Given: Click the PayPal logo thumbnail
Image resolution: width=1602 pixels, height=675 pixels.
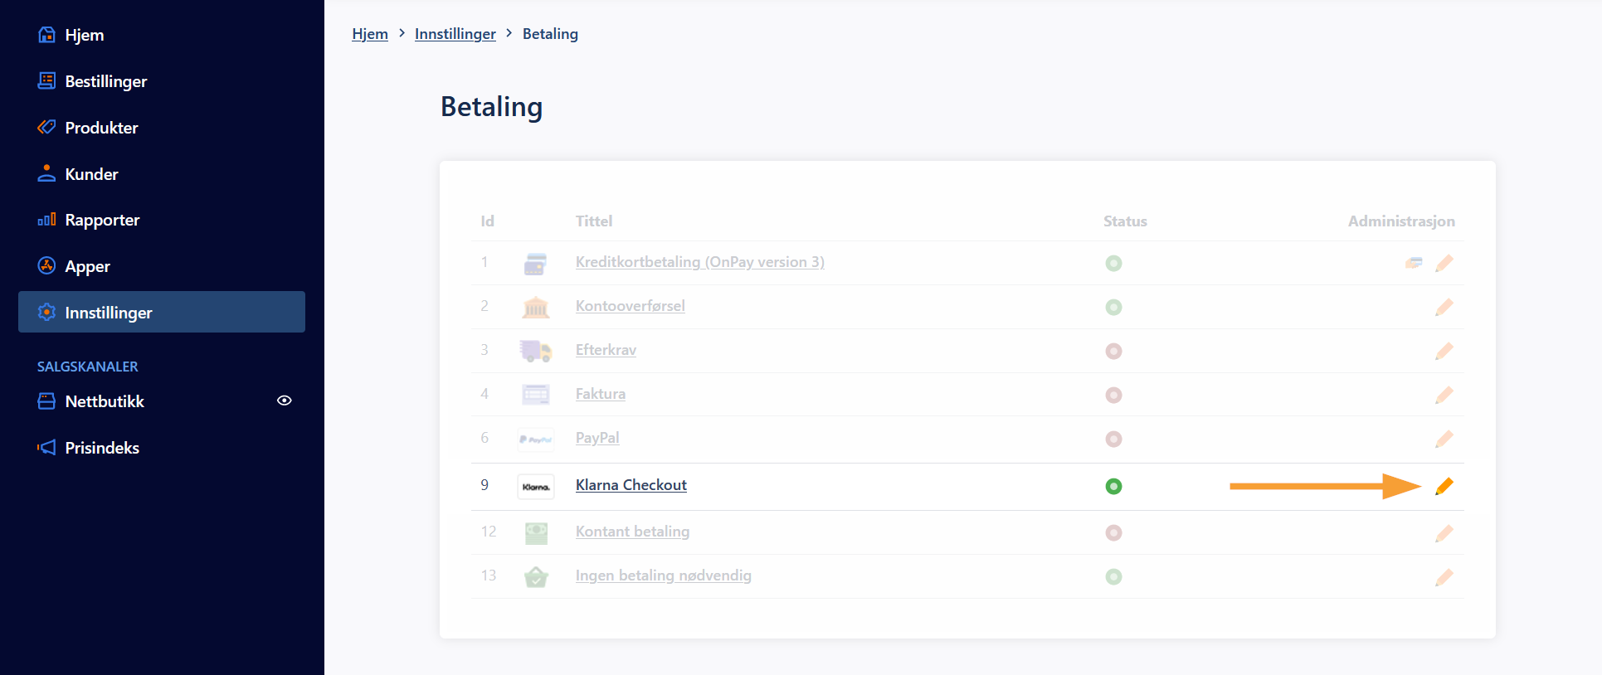Looking at the screenshot, I should pos(536,439).
